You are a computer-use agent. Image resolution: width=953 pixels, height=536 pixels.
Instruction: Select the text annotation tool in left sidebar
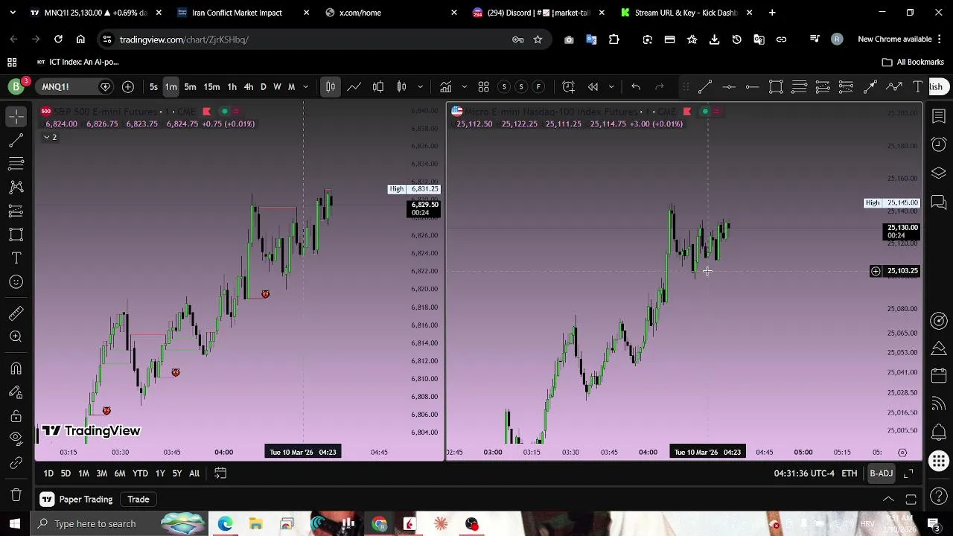click(16, 258)
